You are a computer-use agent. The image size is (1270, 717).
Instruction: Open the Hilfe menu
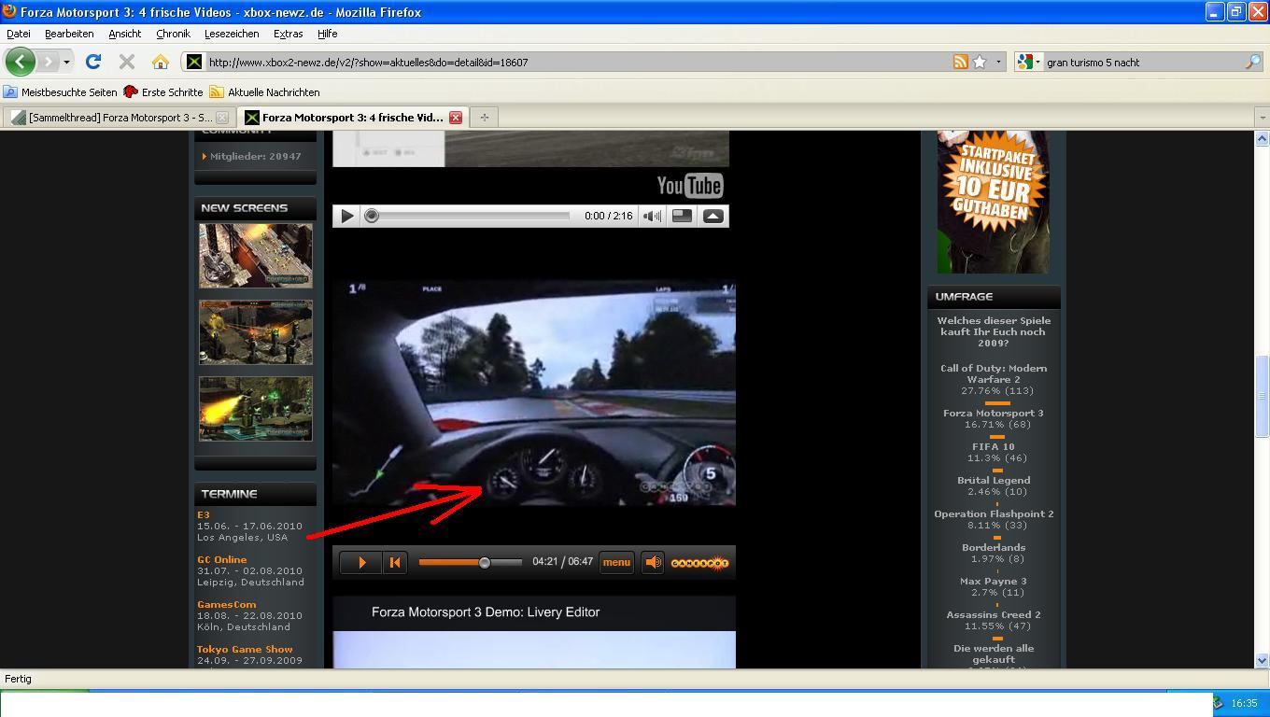(x=327, y=34)
